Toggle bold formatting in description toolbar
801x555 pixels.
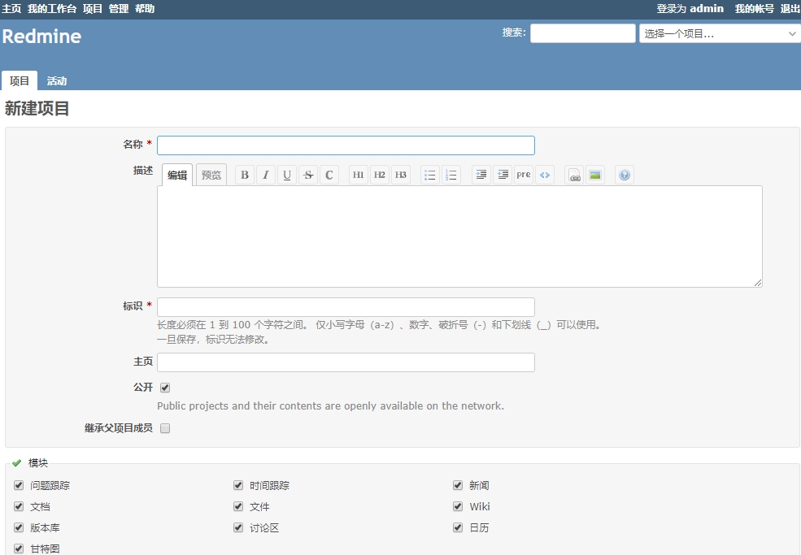[x=245, y=175]
